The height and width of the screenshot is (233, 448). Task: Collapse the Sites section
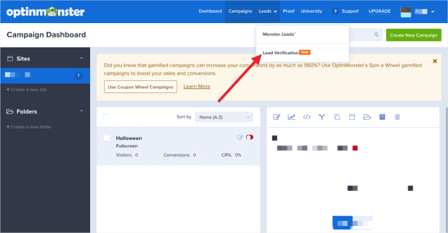click(x=82, y=58)
